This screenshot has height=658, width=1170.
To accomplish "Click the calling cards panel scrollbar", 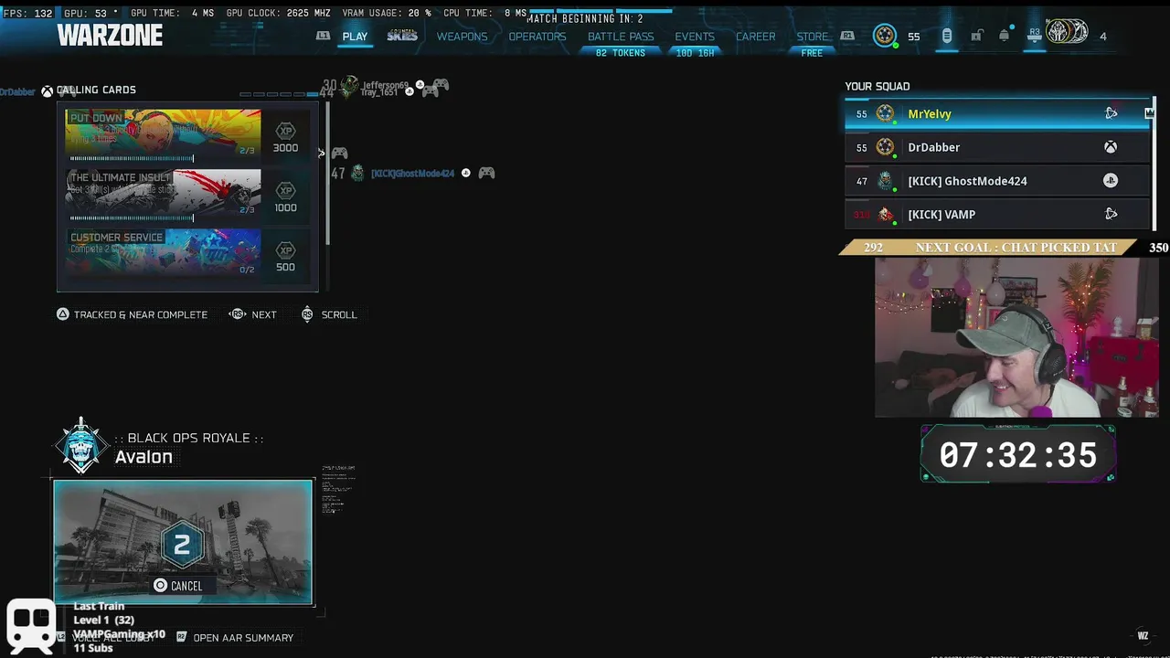I will [x=327, y=174].
